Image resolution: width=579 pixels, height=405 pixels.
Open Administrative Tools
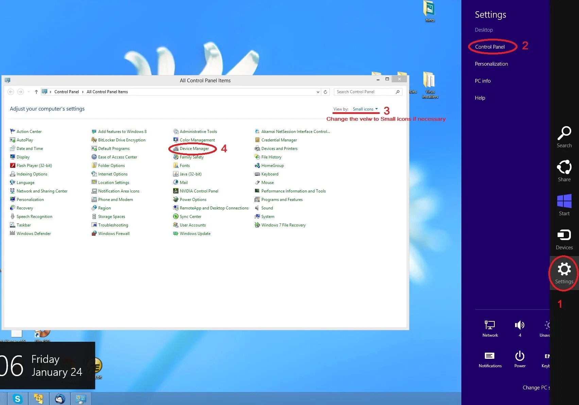pos(195,132)
